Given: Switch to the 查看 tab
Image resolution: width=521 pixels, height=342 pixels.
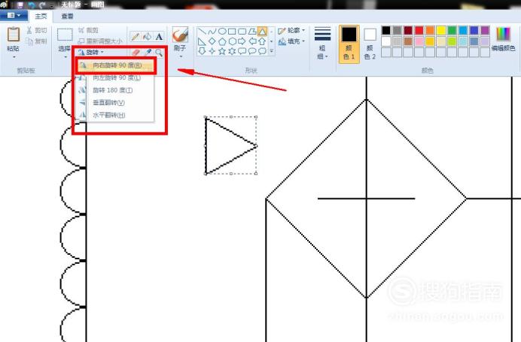Looking at the screenshot, I should point(68,16).
